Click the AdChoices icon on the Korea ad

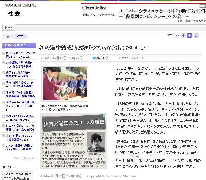(x=105, y=115)
